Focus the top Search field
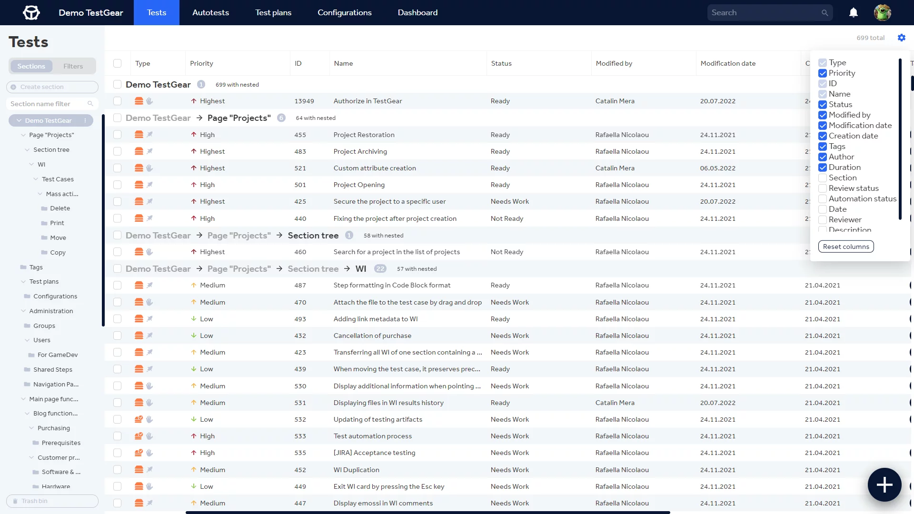Screen dimensions: 914x514 pos(769,13)
